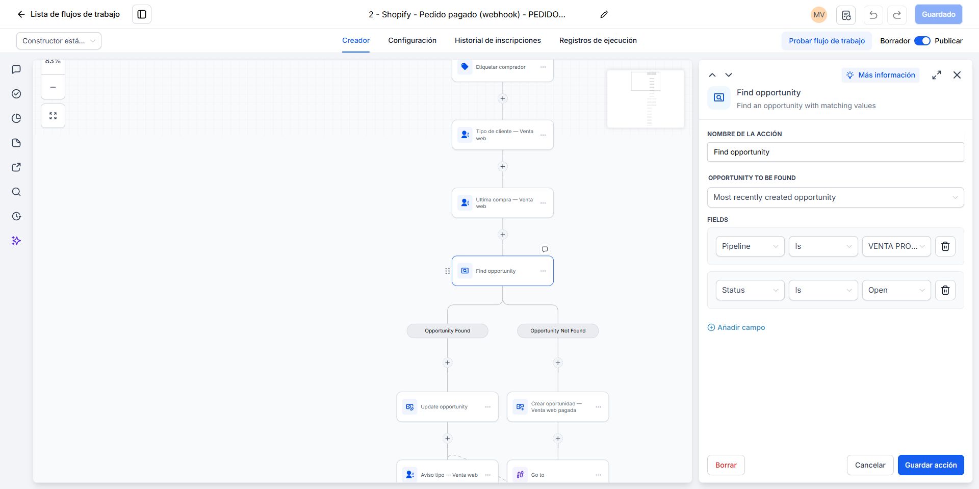
Task: Open the pie chart stats sidebar icon
Action: pyautogui.click(x=16, y=118)
